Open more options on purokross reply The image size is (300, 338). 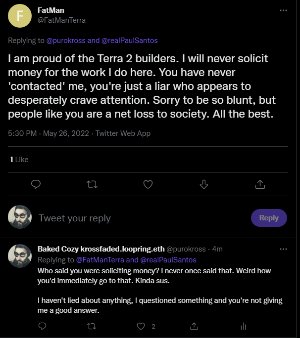(283, 248)
